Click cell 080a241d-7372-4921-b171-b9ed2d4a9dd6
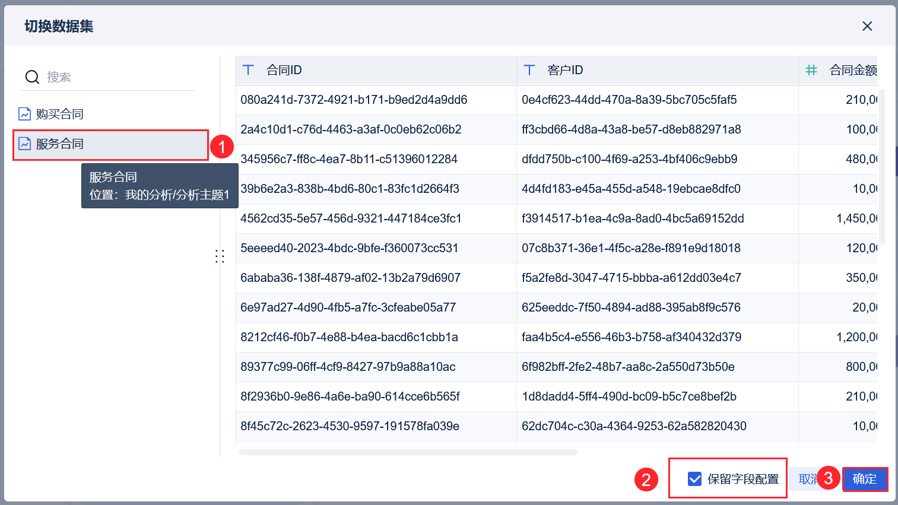 376,100
